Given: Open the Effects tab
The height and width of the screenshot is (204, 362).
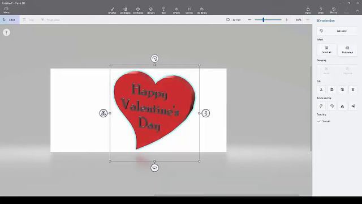Looking at the screenshot, I should click(176, 10).
